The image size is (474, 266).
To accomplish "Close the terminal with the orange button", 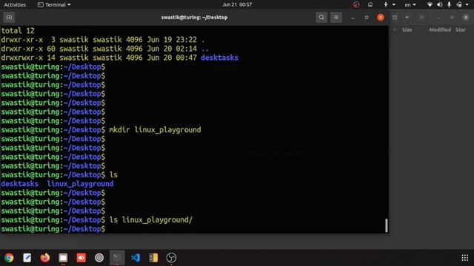I will point(381,18).
